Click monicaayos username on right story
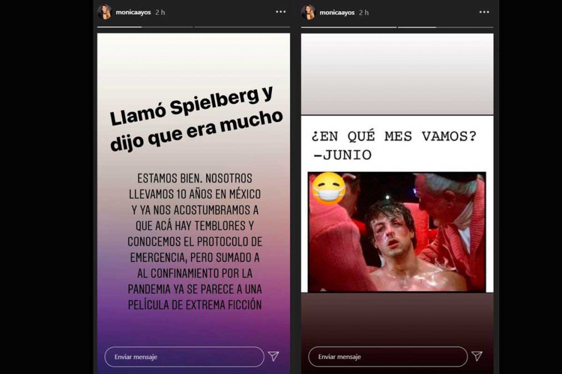The height and width of the screenshot is (374, 562). pos(337,13)
